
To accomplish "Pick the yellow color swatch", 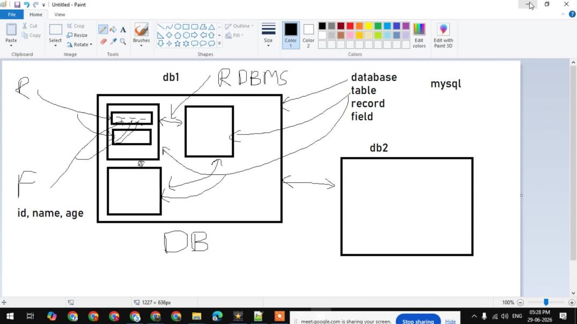I will click(369, 26).
